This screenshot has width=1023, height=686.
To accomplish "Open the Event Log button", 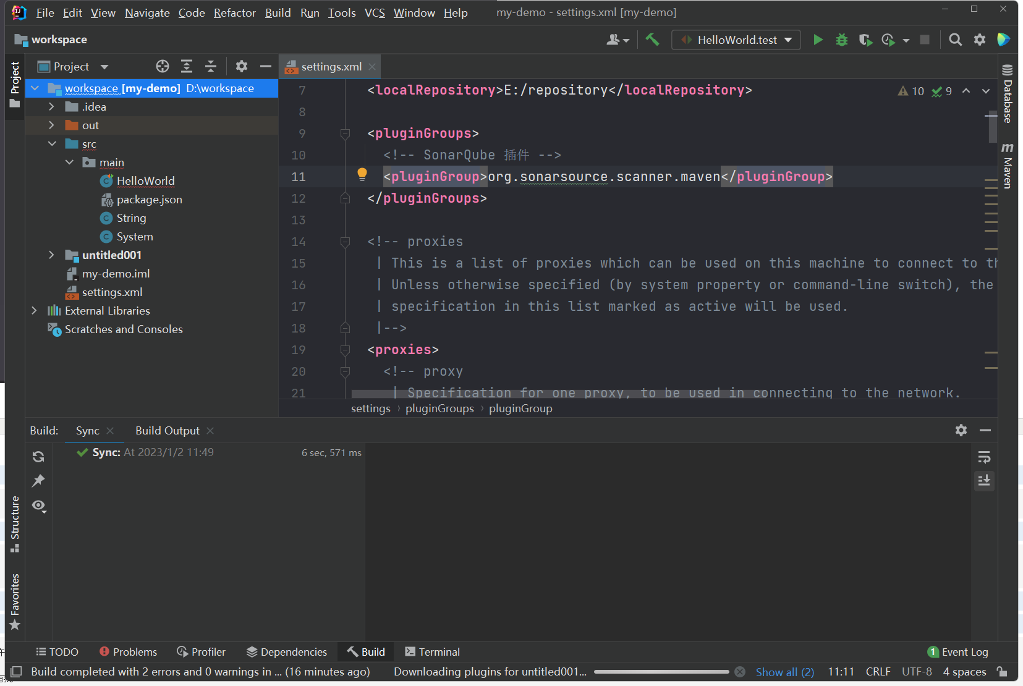I will coord(958,652).
